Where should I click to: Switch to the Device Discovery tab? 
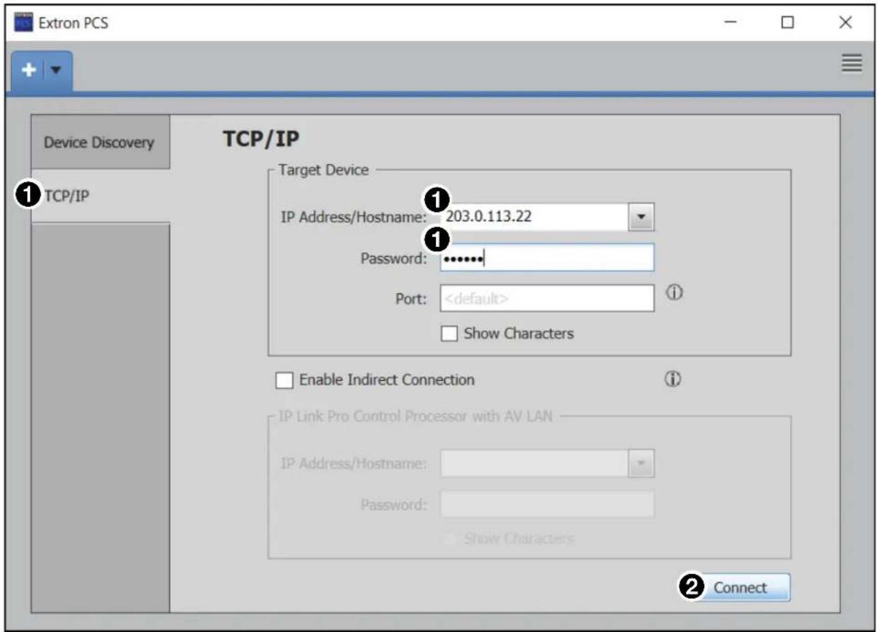click(100, 143)
